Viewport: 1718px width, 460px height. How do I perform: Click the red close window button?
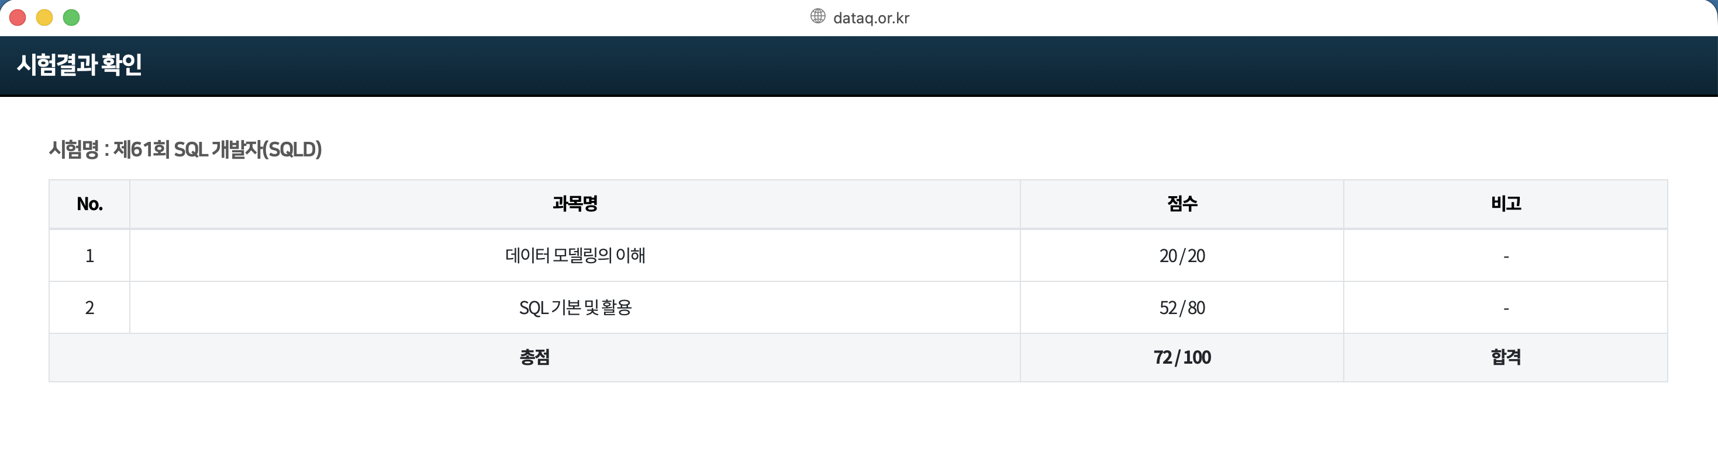click(18, 18)
